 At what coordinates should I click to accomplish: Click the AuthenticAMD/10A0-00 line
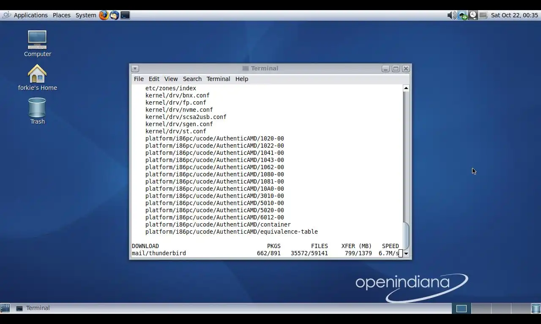click(x=215, y=189)
